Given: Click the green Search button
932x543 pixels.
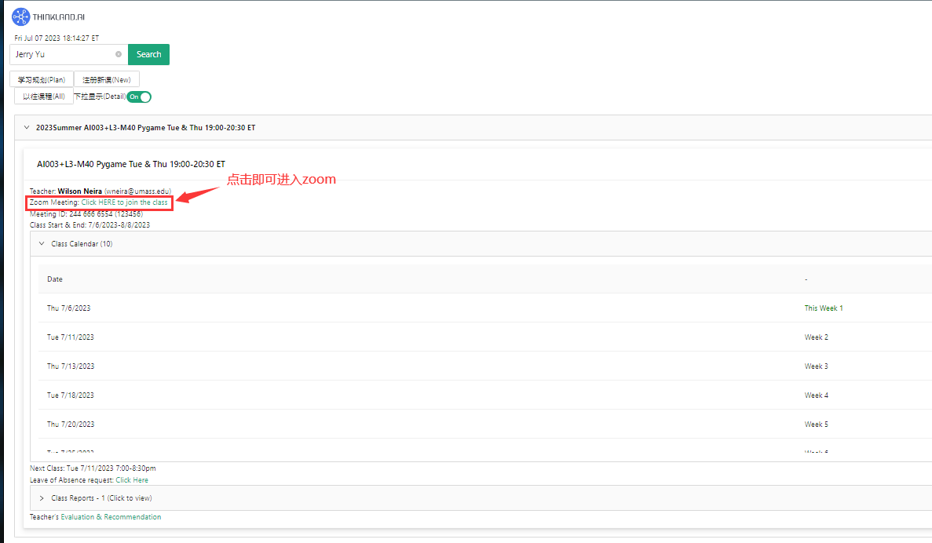Looking at the screenshot, I should click(x=148, y=55).
